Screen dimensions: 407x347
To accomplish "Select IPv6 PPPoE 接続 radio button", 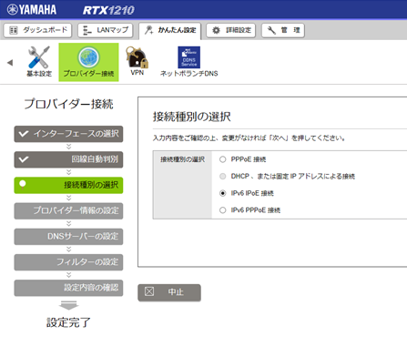I will click(x=223, y=210).
